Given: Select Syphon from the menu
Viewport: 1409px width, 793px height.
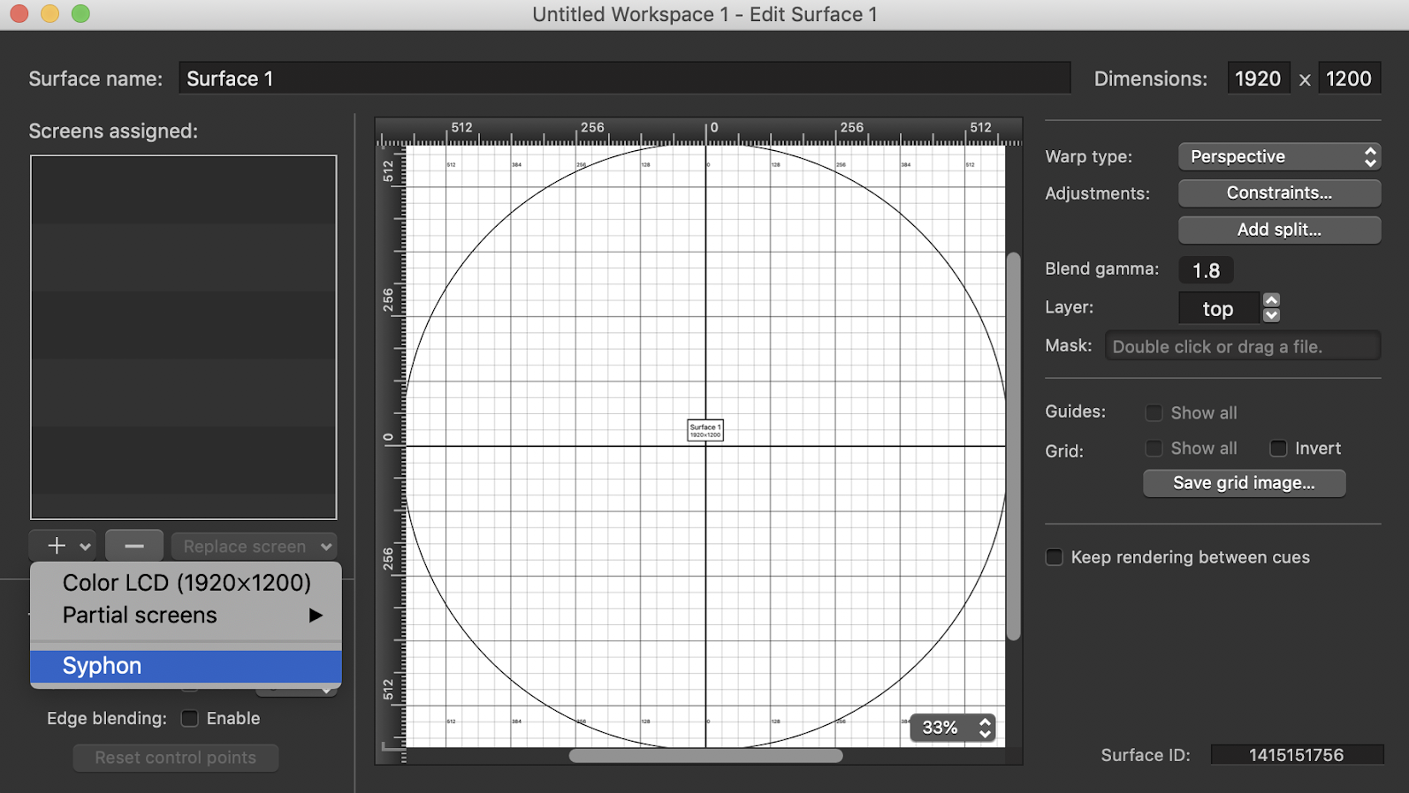Looking at the screenshot, I should 186,666.
